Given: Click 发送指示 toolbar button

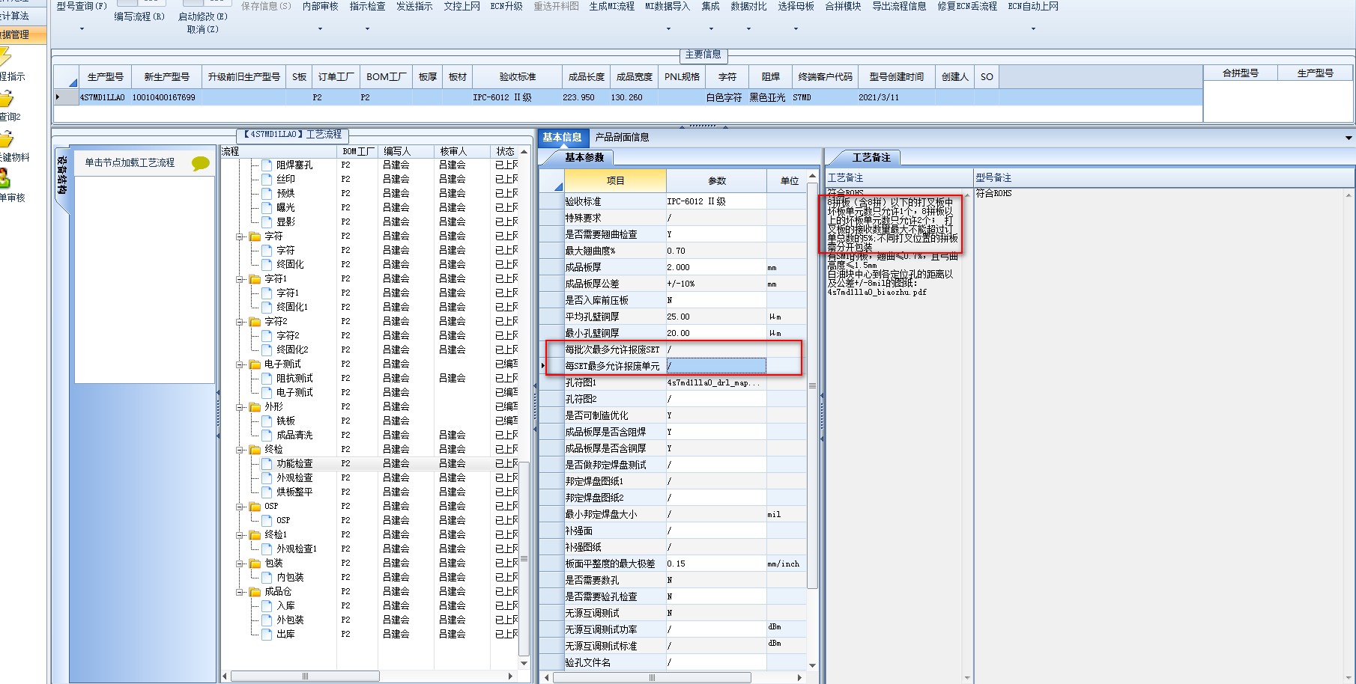Looking at the screenshot, I should point(414,6).
